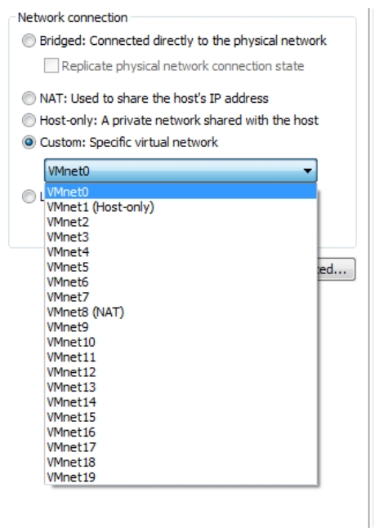The height and width of the screenshot is (532, 375).
Task: Choose VMnet19 at the list bottom
Action: [x=181, y=477]
